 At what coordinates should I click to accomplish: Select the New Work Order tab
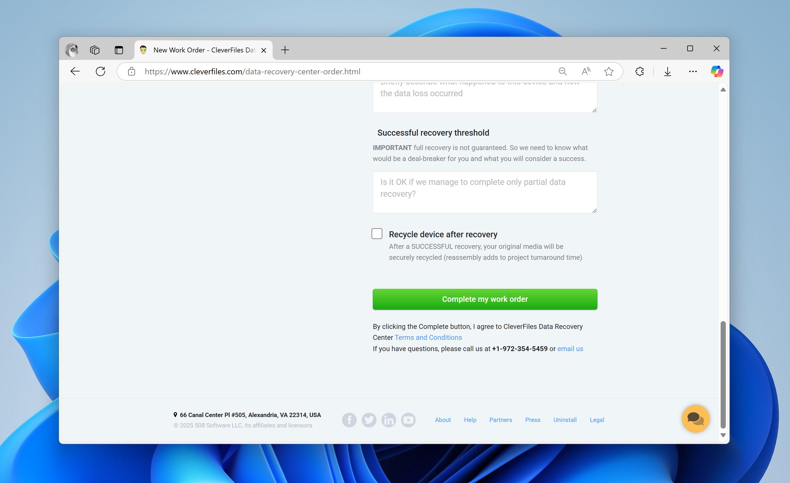point(203,50)
